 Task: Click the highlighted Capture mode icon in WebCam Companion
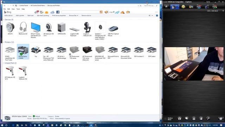(x=175, y=7)
